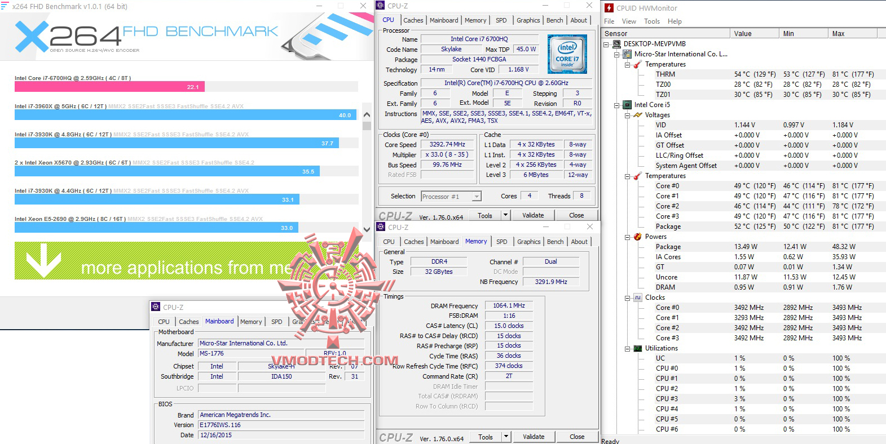Click the Intel Core i7 6700HQ name field
Viewport: 886px width, 444px height.
479,39
